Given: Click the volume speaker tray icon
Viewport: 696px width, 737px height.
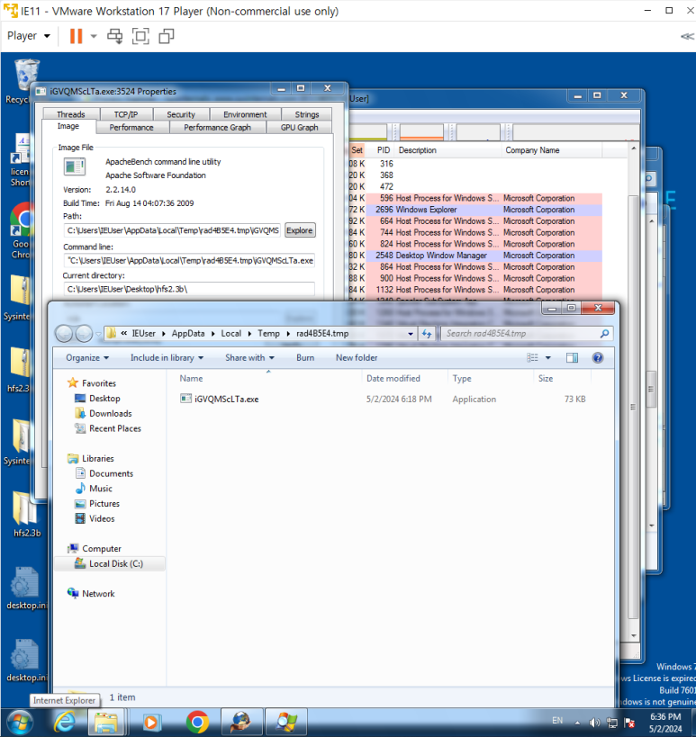Looking at the screenshot, I should (x=594, y=723).
